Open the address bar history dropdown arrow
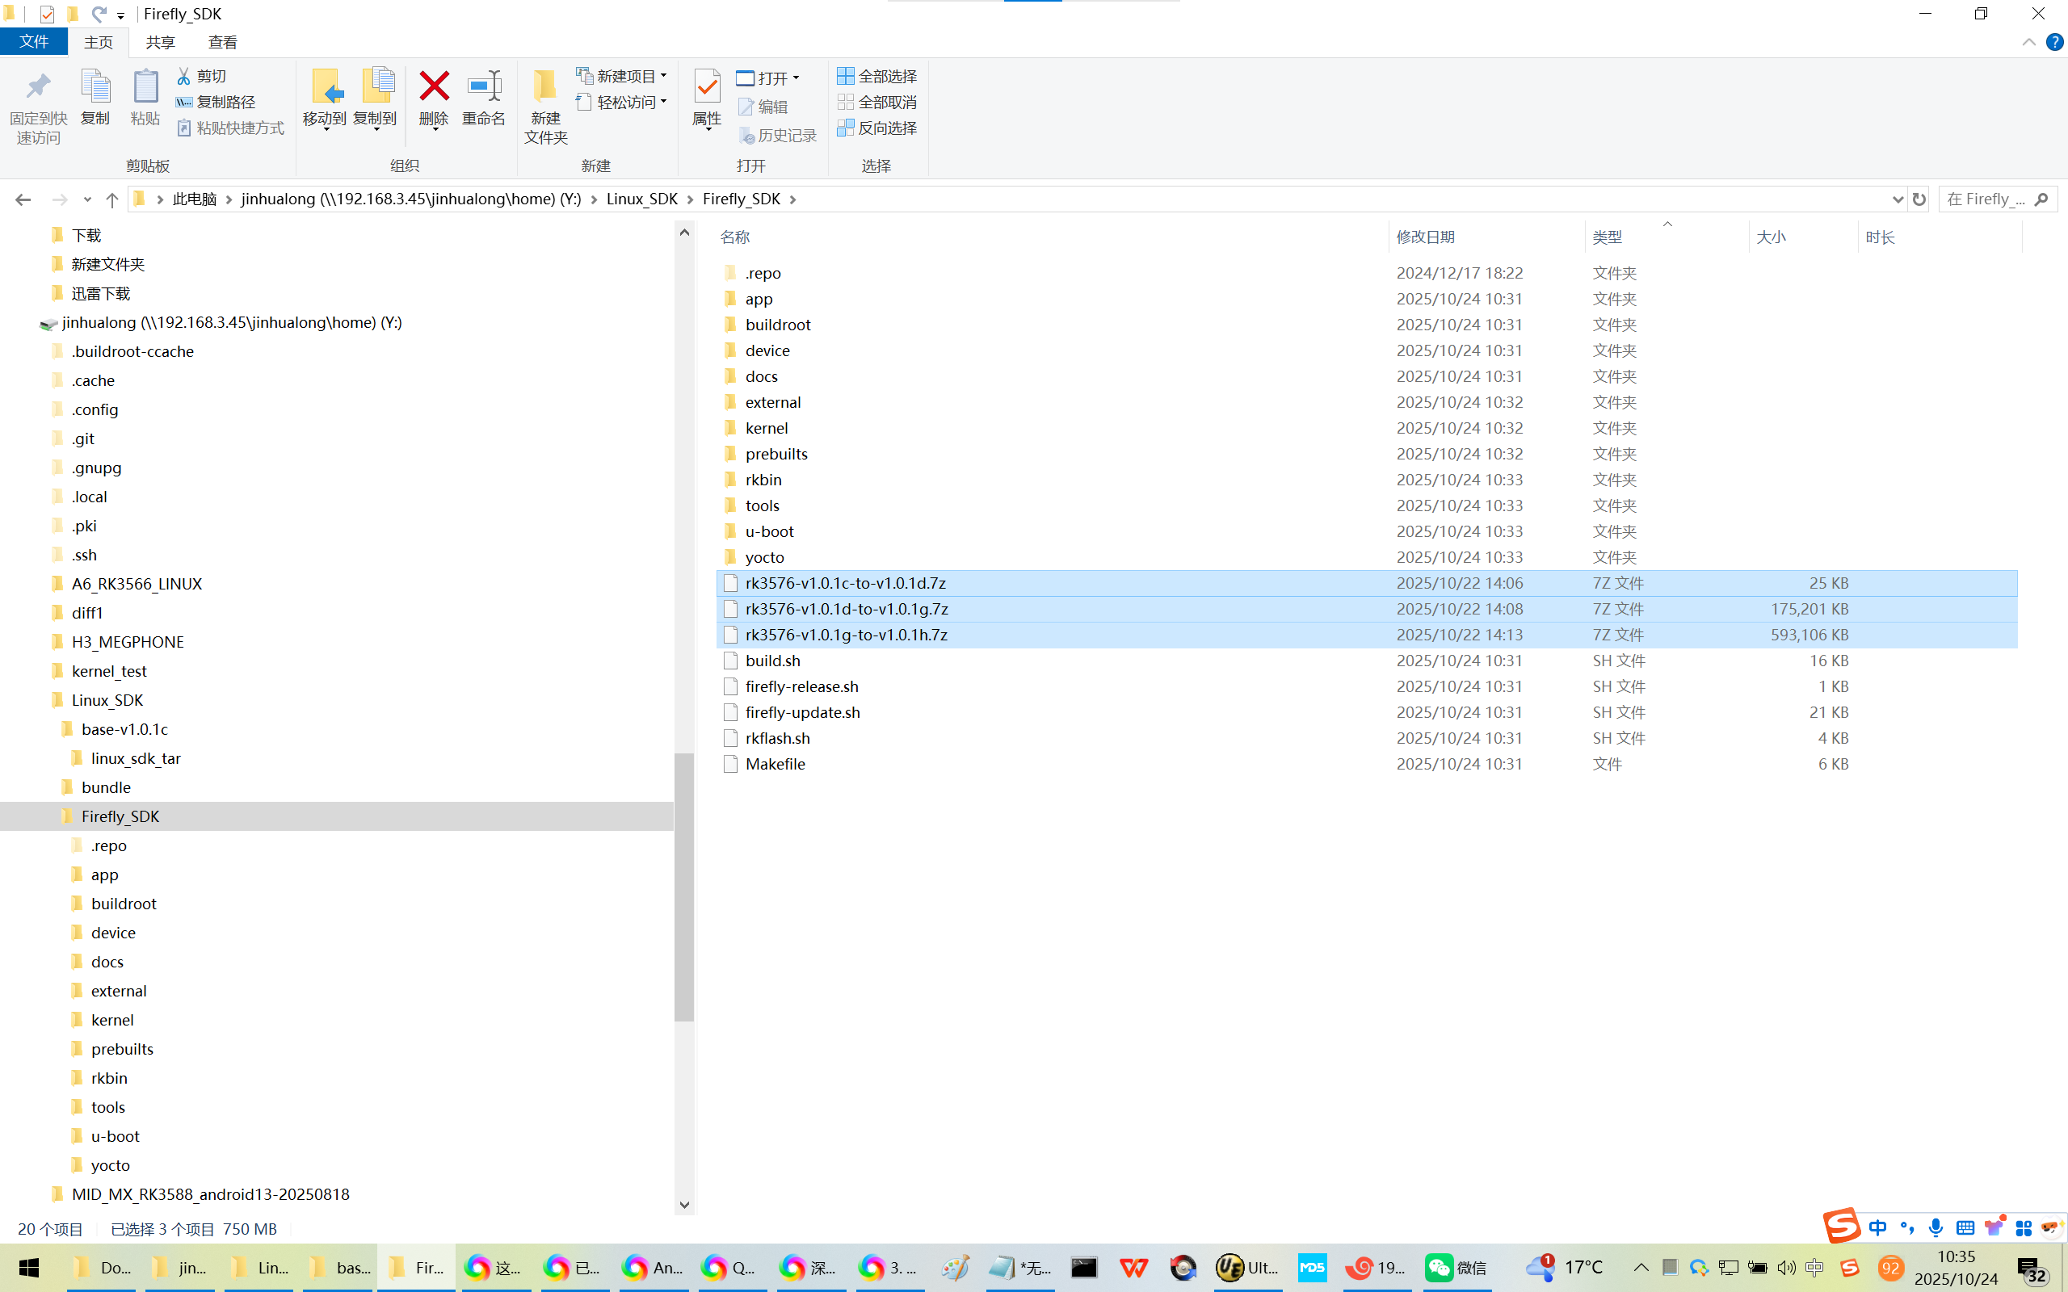 pos(1898,199)
